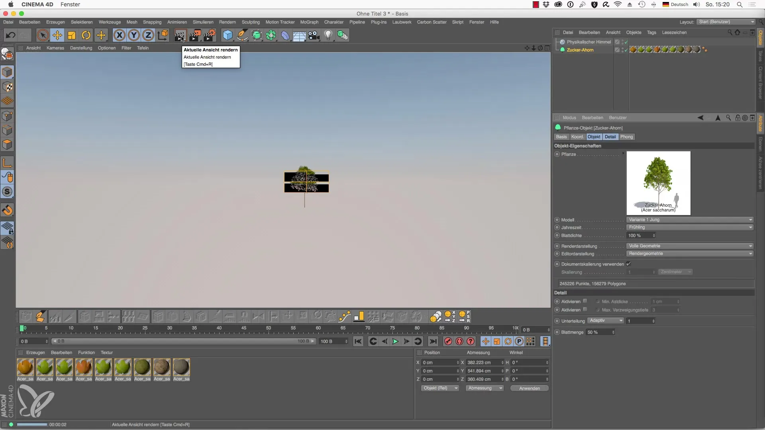
Task: Open Unterteilung Adaptiv dropdown
Action: [x=606, y=321]
